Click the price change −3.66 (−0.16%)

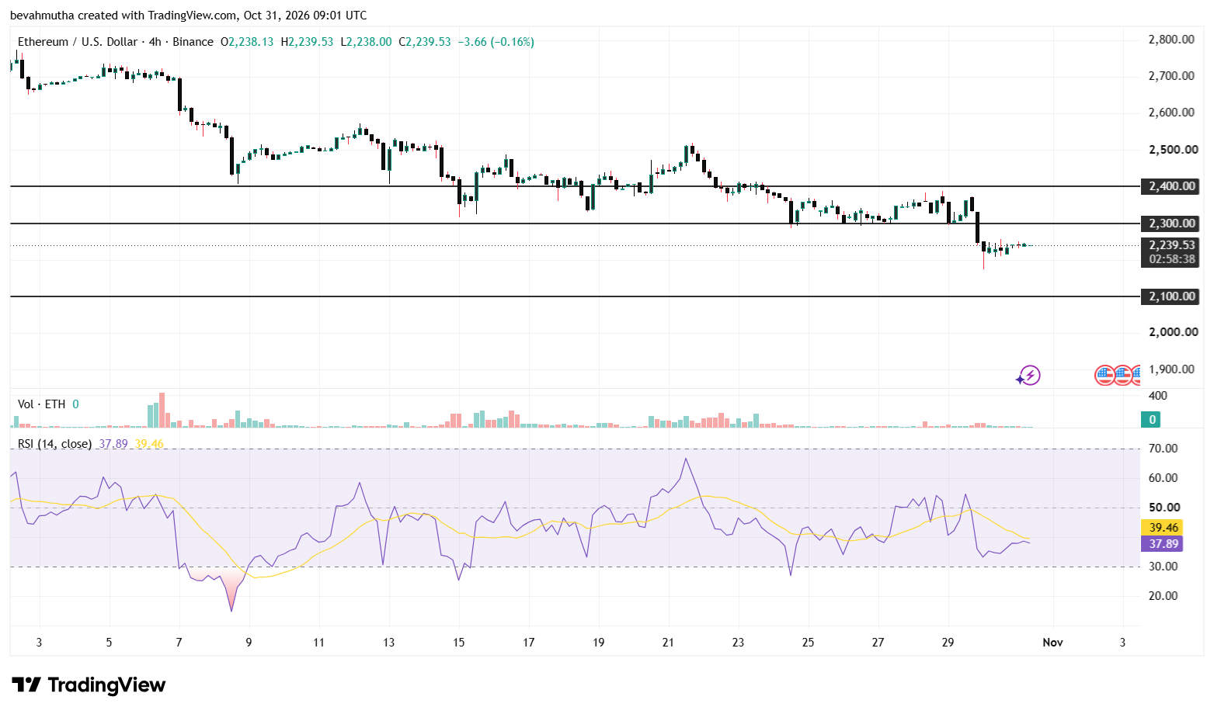(496, 42)
